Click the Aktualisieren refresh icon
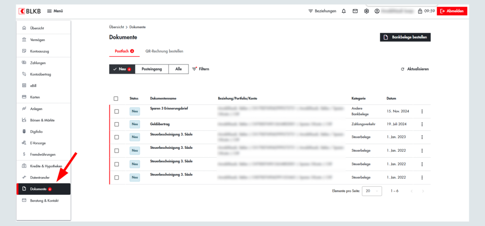This screenshot has height=226, width=485. pos(403,69)
